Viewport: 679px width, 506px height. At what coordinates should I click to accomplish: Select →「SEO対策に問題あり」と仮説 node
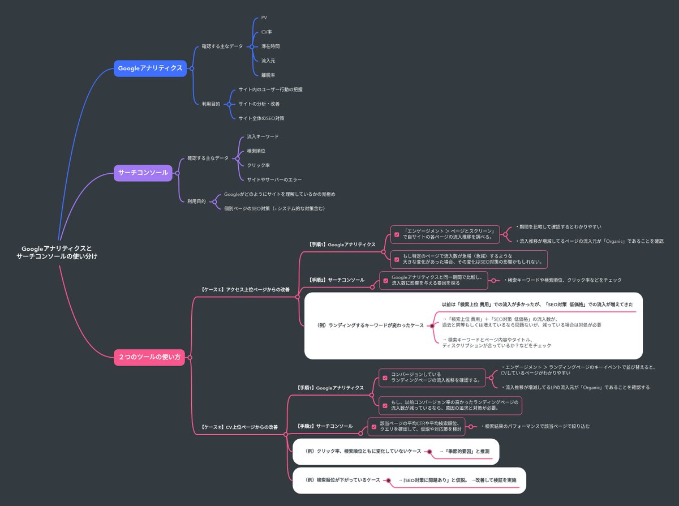pos(457,480)
